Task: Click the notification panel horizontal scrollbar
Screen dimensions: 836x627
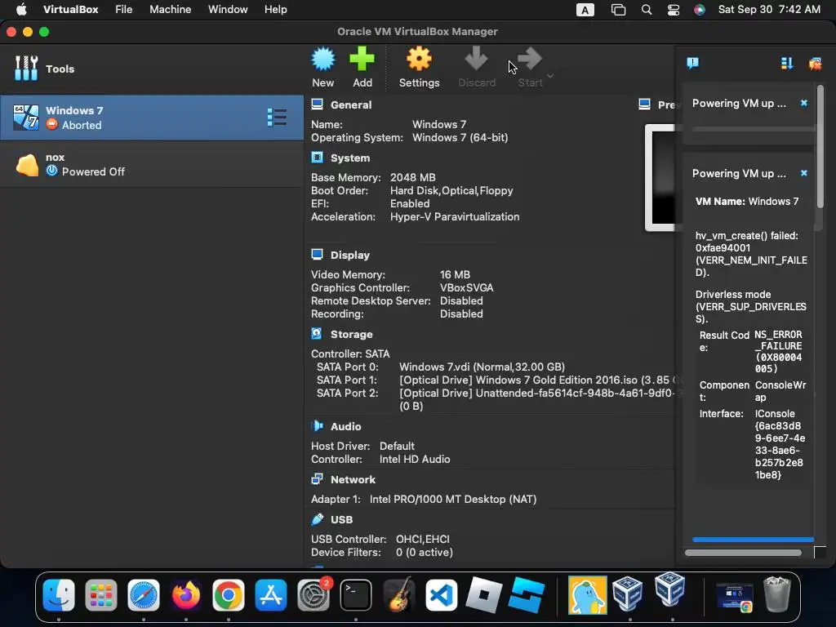Action: click(743, 553)
